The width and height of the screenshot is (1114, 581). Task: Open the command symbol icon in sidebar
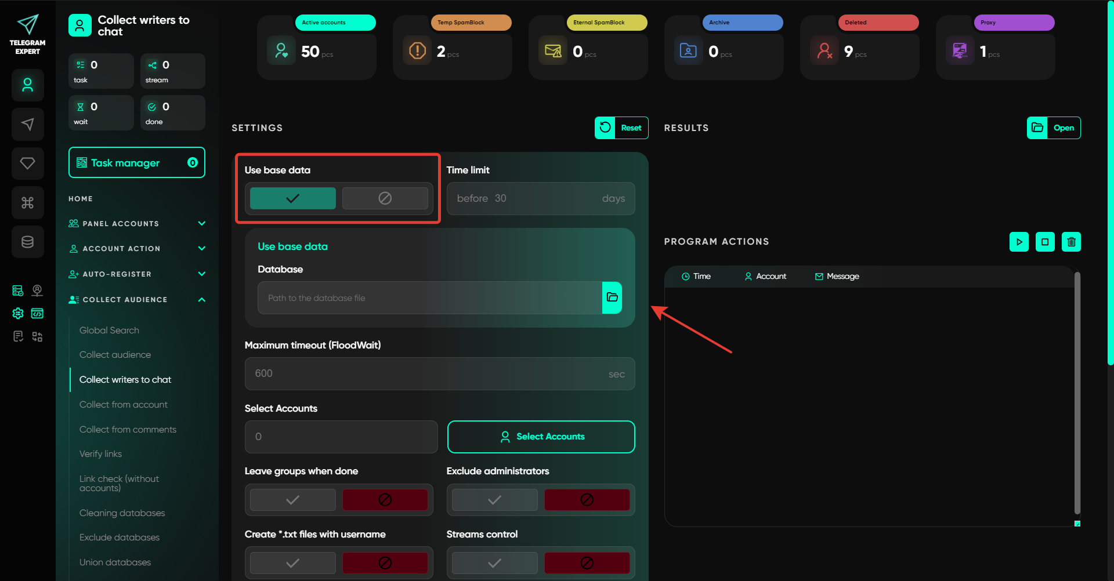27,203
